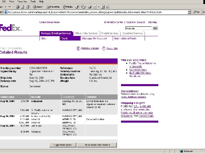Click the Stop loading toolbar icon
The height and width of the screenshot is (154, 205).
click(18, 7)
